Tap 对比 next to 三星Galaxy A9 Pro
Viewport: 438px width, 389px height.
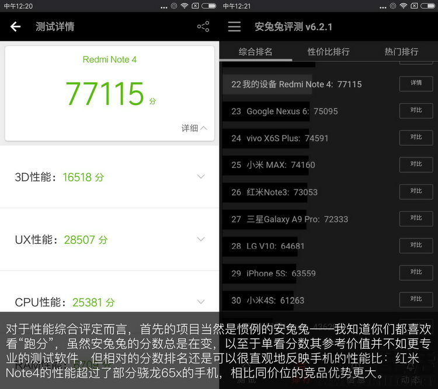coord(416,218)
